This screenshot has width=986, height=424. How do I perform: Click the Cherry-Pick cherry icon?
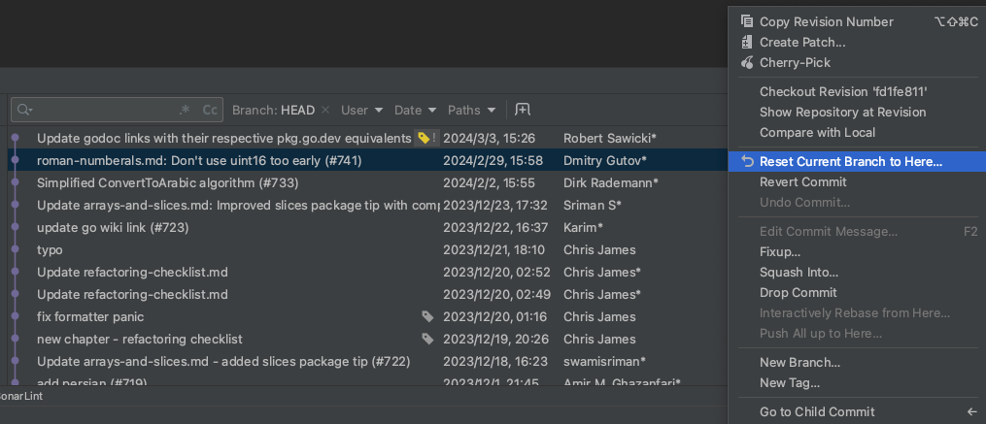pos(747,62)
